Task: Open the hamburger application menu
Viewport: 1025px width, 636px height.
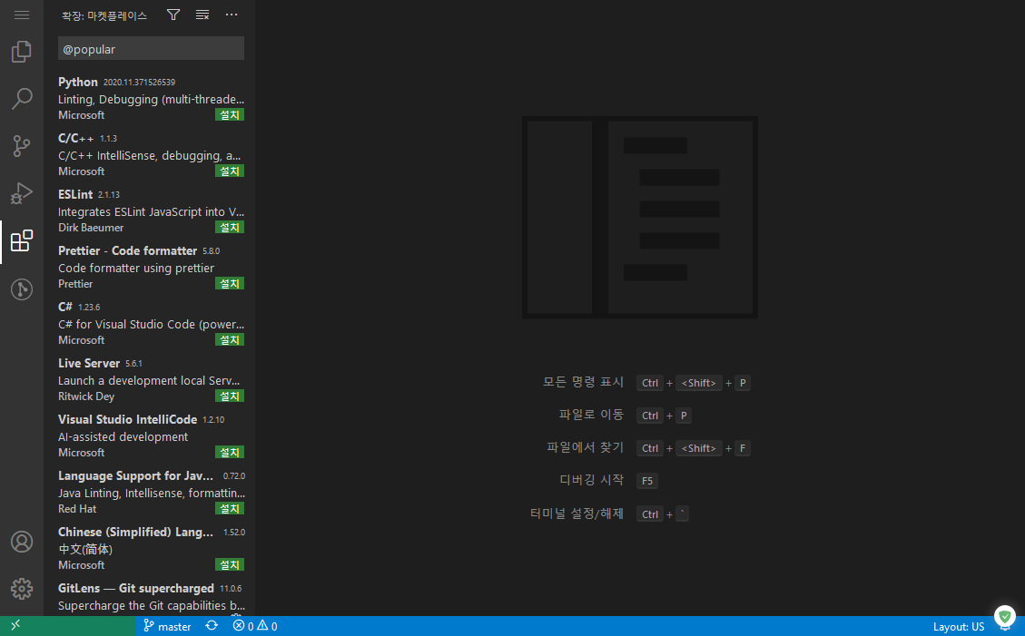Action: 22,15
